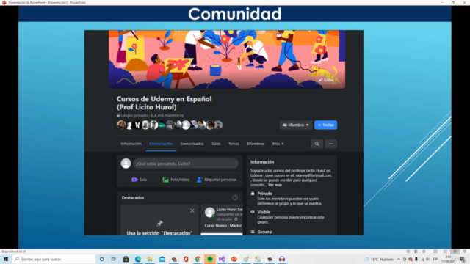The image size is (470, 264).
Task: Select the Conversación tab
Action: pyautogui.click(x=161, y=144)
